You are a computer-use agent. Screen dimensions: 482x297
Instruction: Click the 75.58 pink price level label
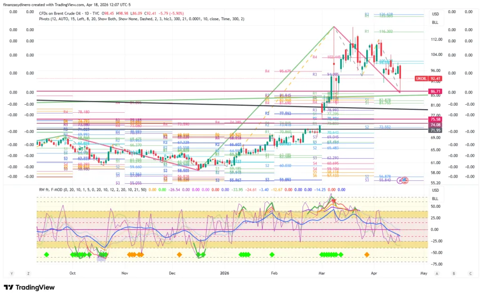click(x=435, y=120)
